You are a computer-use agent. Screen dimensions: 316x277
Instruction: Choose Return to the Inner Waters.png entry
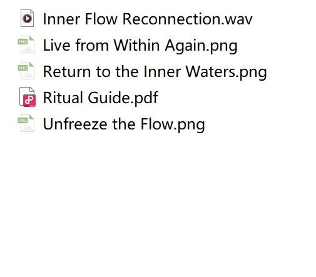coord(155,71)
